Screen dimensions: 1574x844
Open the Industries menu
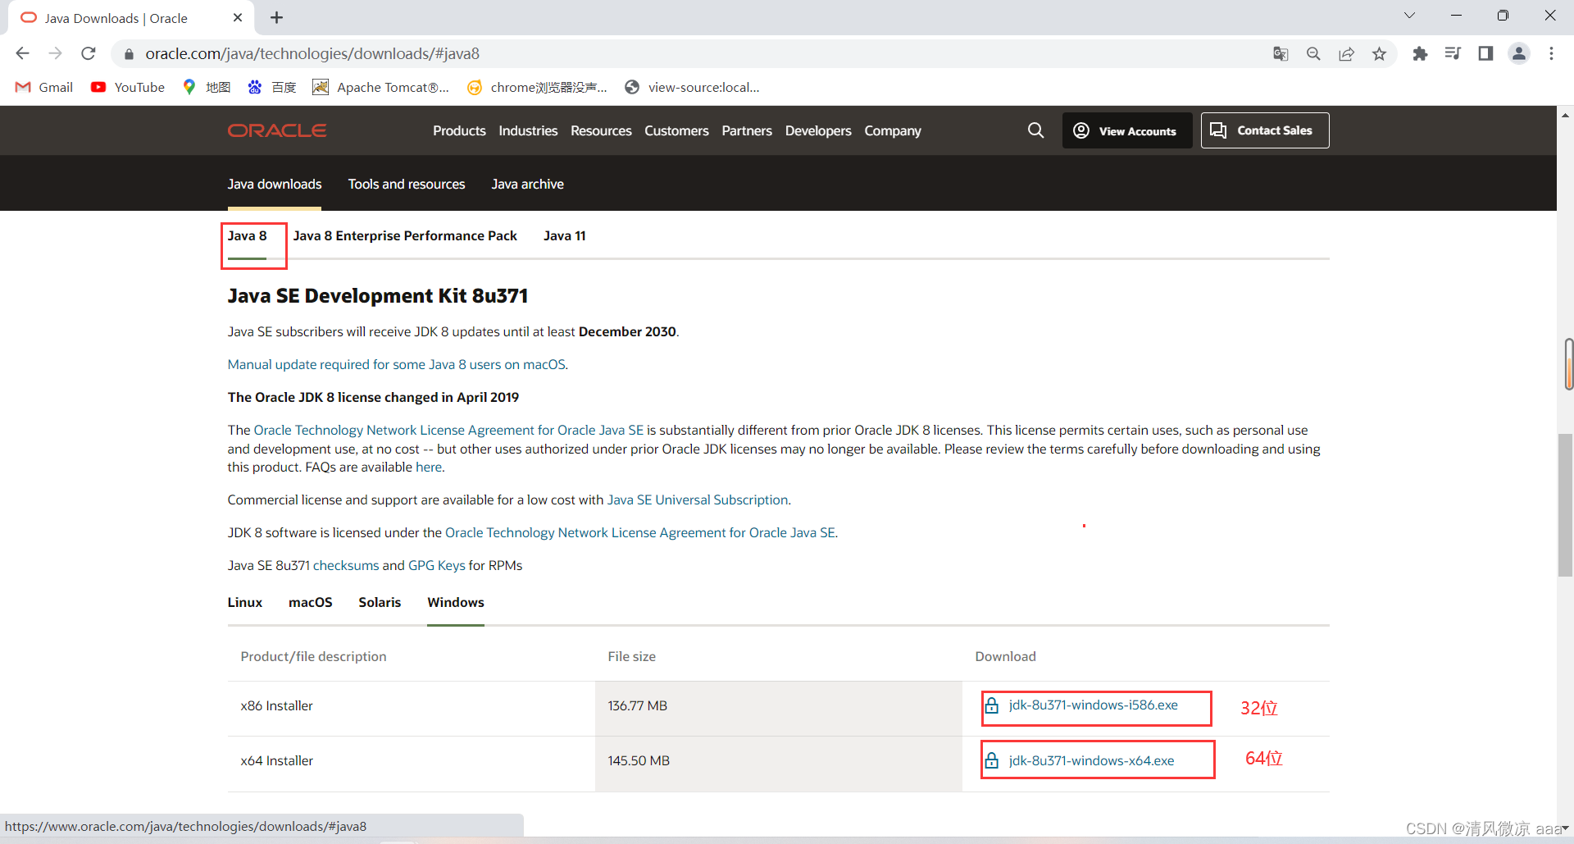point(528,130)
